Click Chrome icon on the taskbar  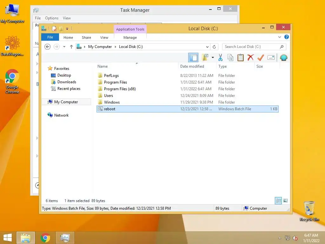click(45, 238)
